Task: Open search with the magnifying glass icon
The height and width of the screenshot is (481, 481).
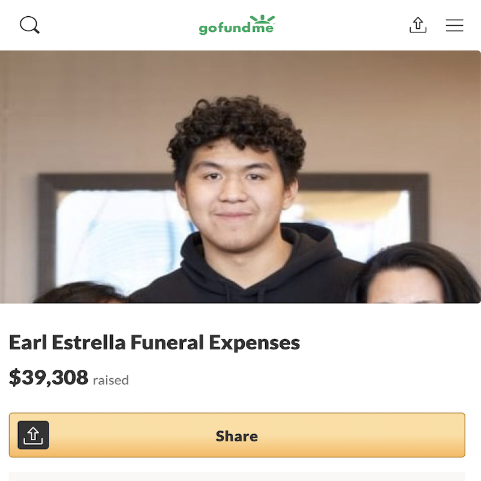Action: click(29, 25)
